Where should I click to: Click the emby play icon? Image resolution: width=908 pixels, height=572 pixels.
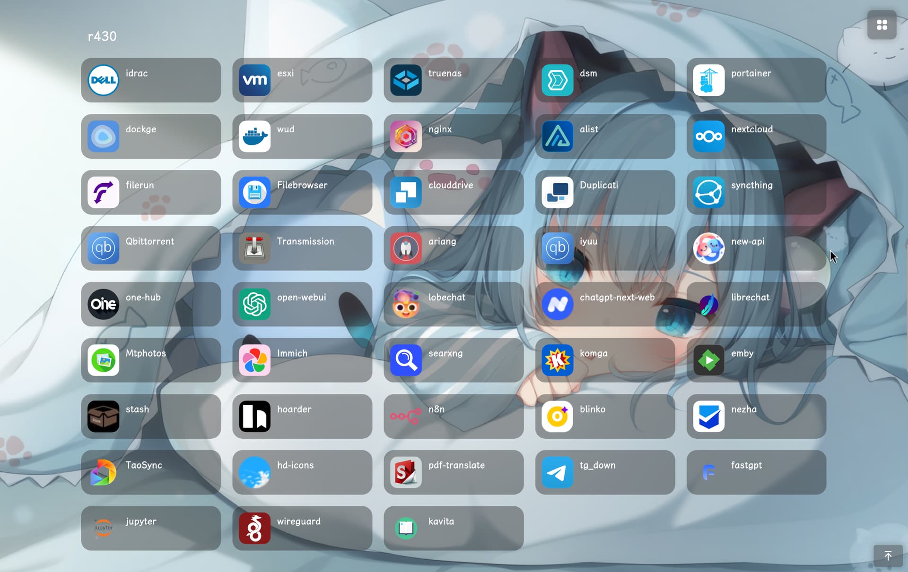point(708,360)
